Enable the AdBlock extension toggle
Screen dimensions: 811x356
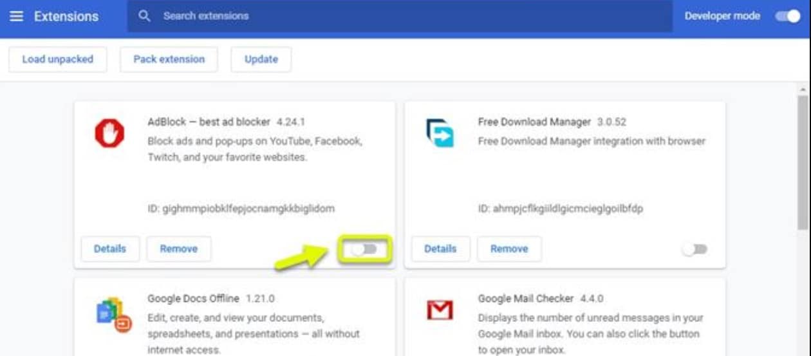[364, 249]
